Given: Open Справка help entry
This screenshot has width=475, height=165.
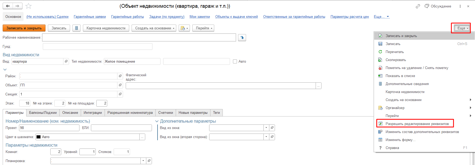Looking at the screenshot, I should click(x=424, y=148).
